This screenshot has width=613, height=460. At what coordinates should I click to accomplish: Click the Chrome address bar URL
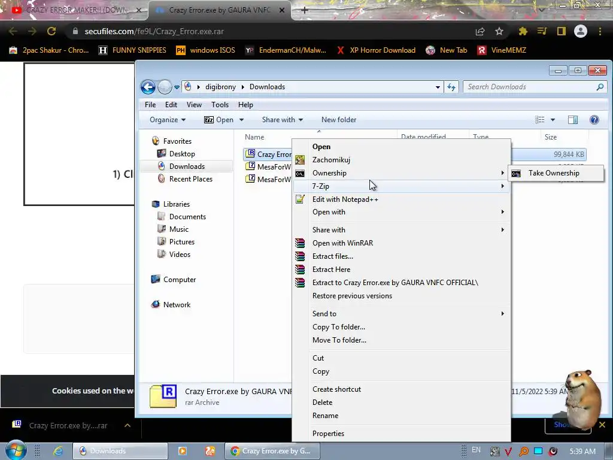(x=154, y=31)
